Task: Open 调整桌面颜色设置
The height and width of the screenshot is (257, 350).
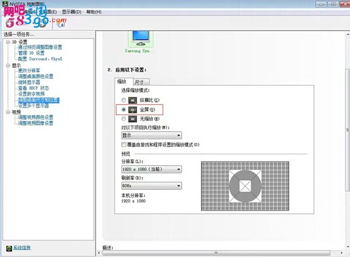Action: (35, 77)
